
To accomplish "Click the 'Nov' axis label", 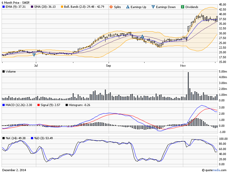I will click(183, 65).
